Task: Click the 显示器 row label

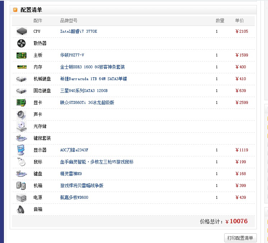Action: pyautogui.click(x=40, y=150)
